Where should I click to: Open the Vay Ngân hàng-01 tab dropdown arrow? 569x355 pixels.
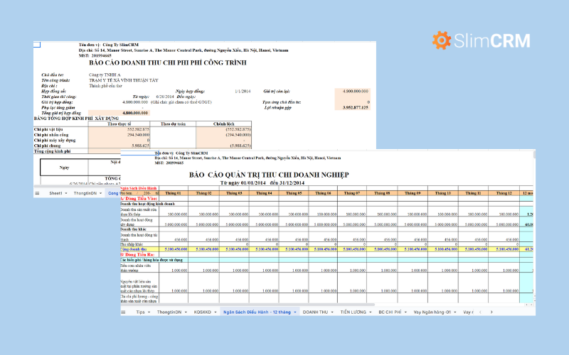click(454, 312)
